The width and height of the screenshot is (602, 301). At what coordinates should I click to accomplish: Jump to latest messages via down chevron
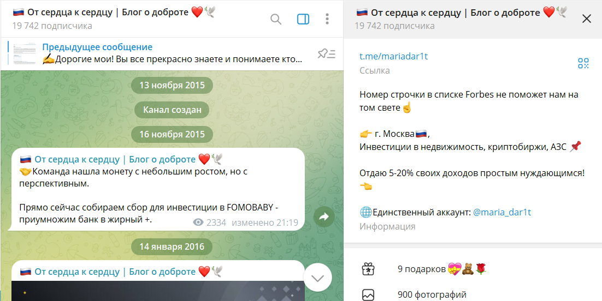click(x=317, y=278)
